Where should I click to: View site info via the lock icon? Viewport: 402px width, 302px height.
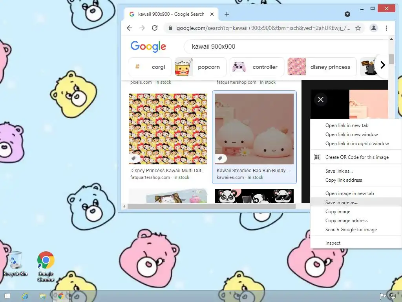coord(170,28)
